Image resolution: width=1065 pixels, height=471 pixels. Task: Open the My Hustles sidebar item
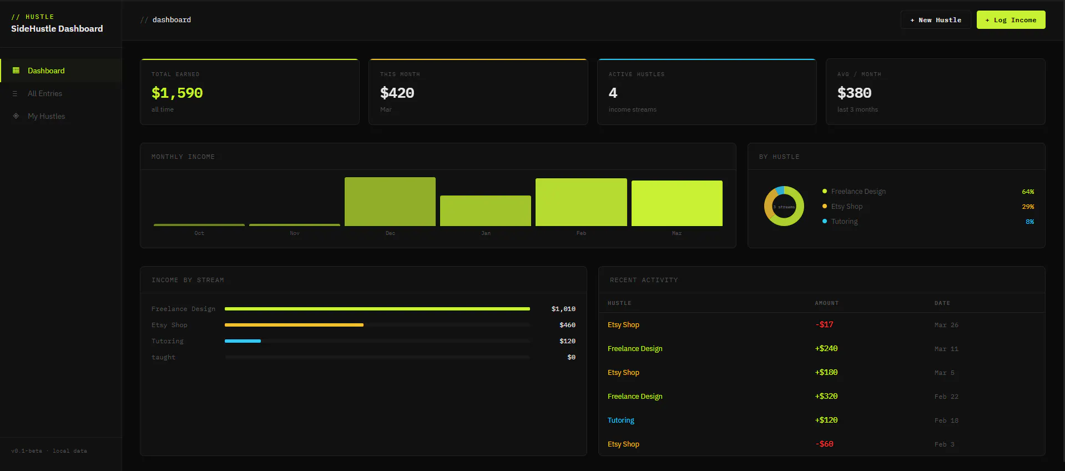tap(60, 116)
